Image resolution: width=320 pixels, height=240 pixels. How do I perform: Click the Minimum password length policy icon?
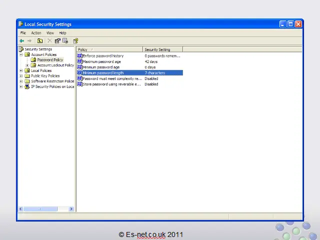click(80, 73)
